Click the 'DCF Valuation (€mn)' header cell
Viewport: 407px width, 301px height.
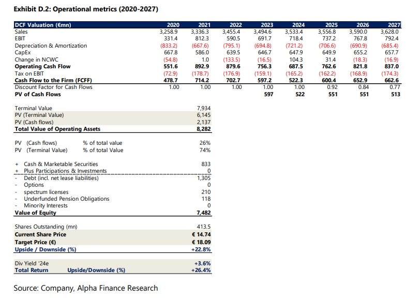pos(43,25)
